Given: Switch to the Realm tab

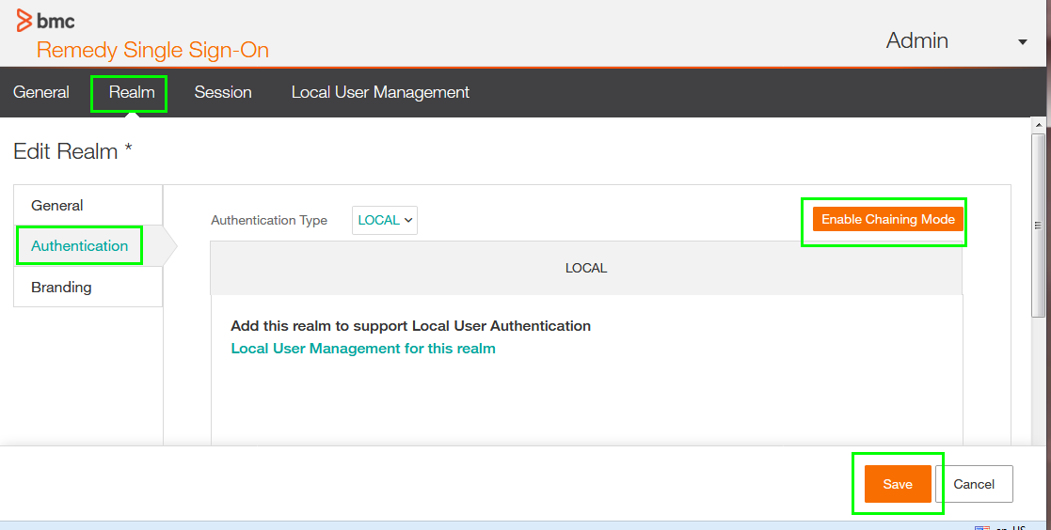Looking at the screenshot, I should pyautogui.click(x=132, y=92).
